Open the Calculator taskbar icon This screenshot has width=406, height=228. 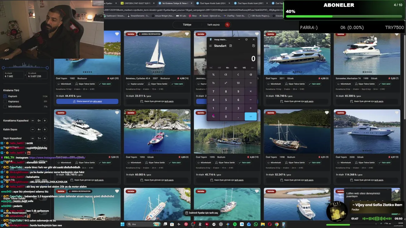tap(284, 224)
